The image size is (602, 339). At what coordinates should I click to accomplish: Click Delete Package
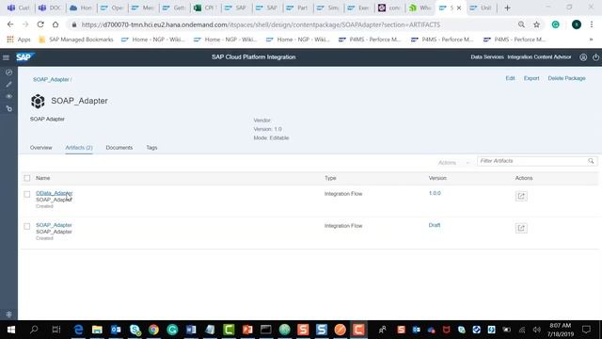point(566,78)
